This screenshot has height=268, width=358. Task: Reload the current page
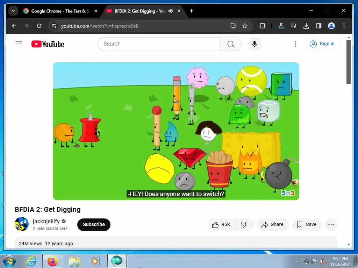click(39, 26)
